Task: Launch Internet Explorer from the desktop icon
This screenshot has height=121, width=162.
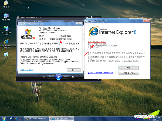Action: (x=6, y=44)
